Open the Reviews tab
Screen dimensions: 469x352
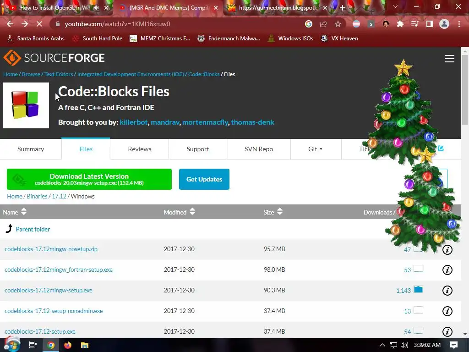(139, 149)
